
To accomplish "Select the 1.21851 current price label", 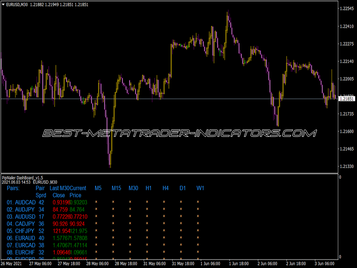I will 347,99.
